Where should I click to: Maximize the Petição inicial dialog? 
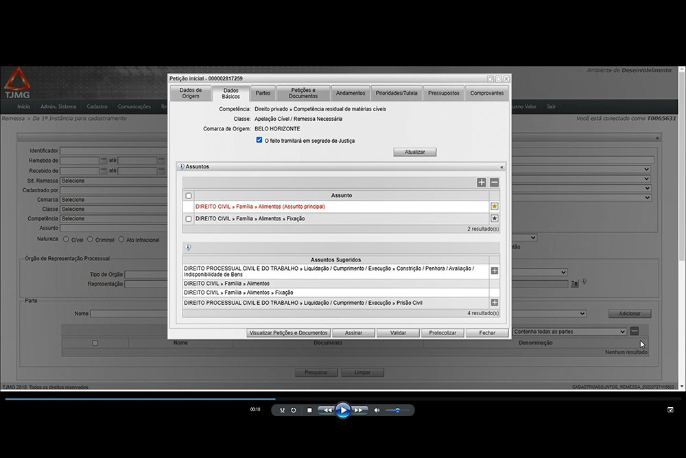(498, 79)
